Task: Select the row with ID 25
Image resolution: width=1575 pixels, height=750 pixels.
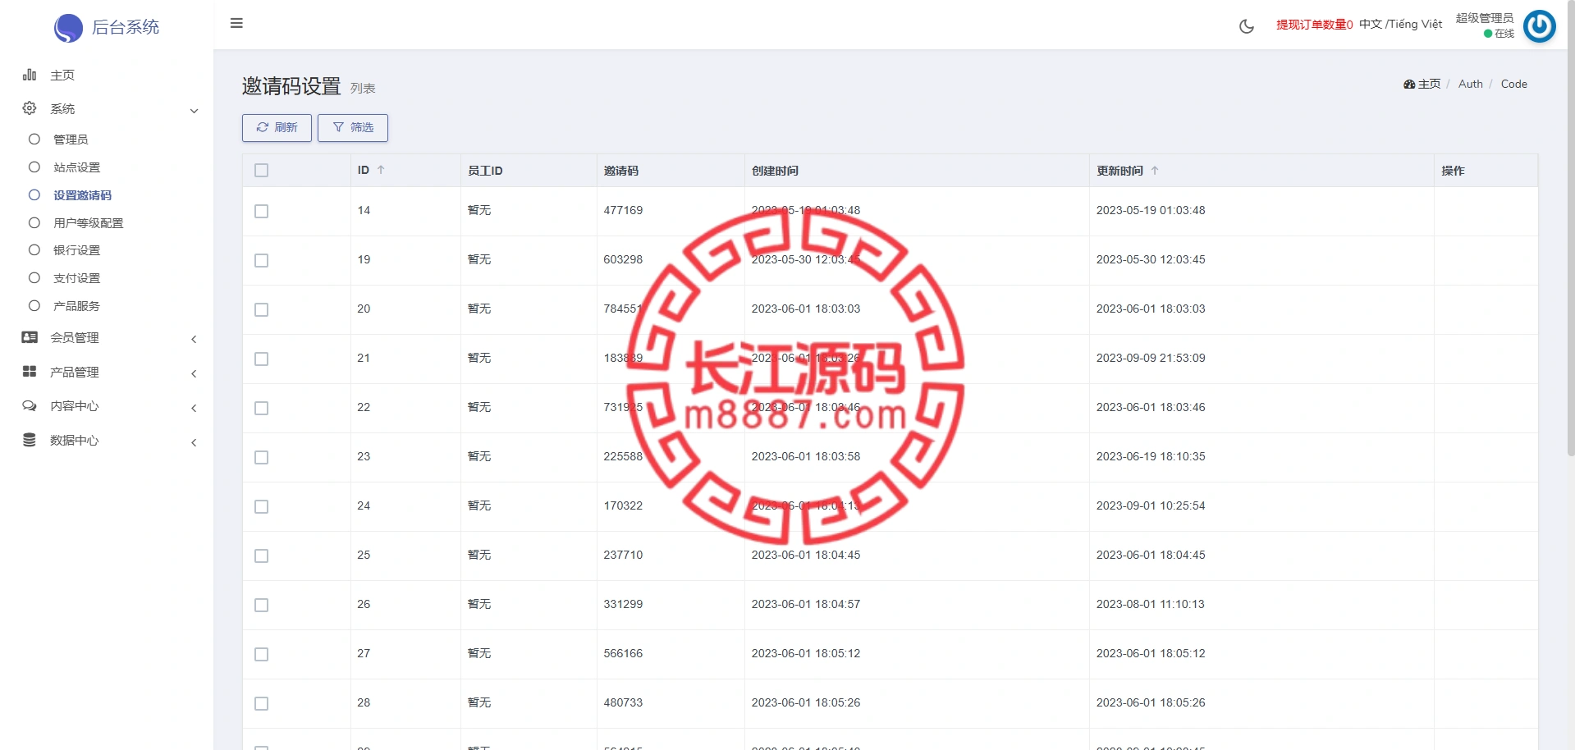Action: pyautogui.click(x=262, y=556)
